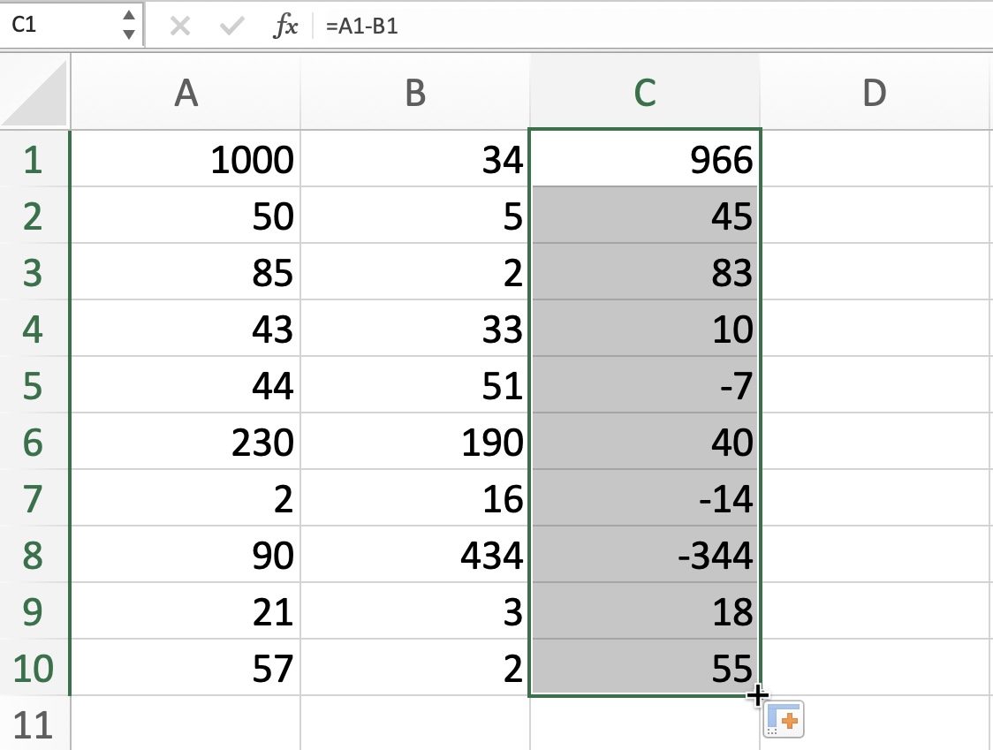Click cell A5 containing 44

[x=186, y=384]
